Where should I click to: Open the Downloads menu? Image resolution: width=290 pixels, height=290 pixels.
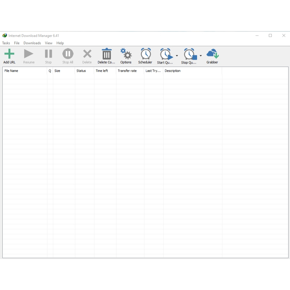tap(32, 43)
